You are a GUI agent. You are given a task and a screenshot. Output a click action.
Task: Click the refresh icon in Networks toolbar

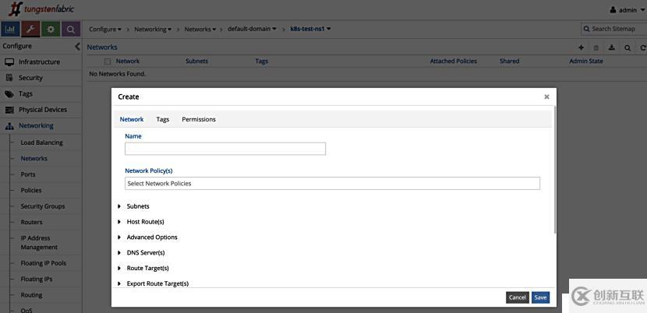tap(643, 47)
